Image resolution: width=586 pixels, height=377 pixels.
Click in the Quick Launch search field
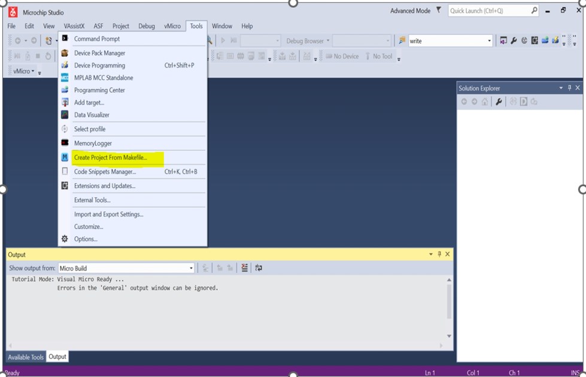(x=488, y=11)
